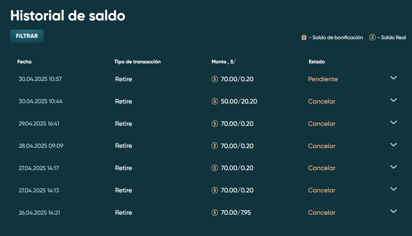Image resolution: width=412 pixels, height=236 pixels.
Task: Click the coin icon beside Saldo Real legend
Action: point(372,38)
